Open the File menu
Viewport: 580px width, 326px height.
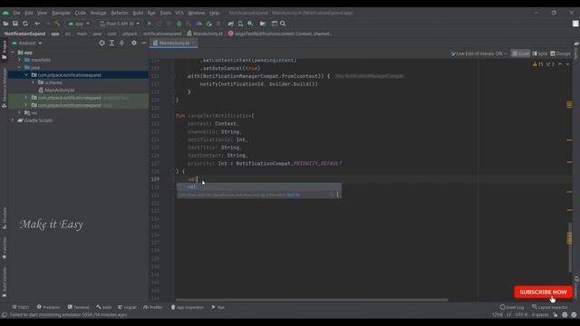pos(16,13)
